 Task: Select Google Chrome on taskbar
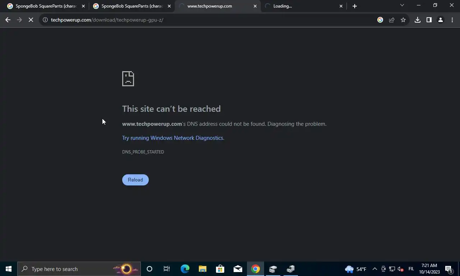click(x=256, y=269)
